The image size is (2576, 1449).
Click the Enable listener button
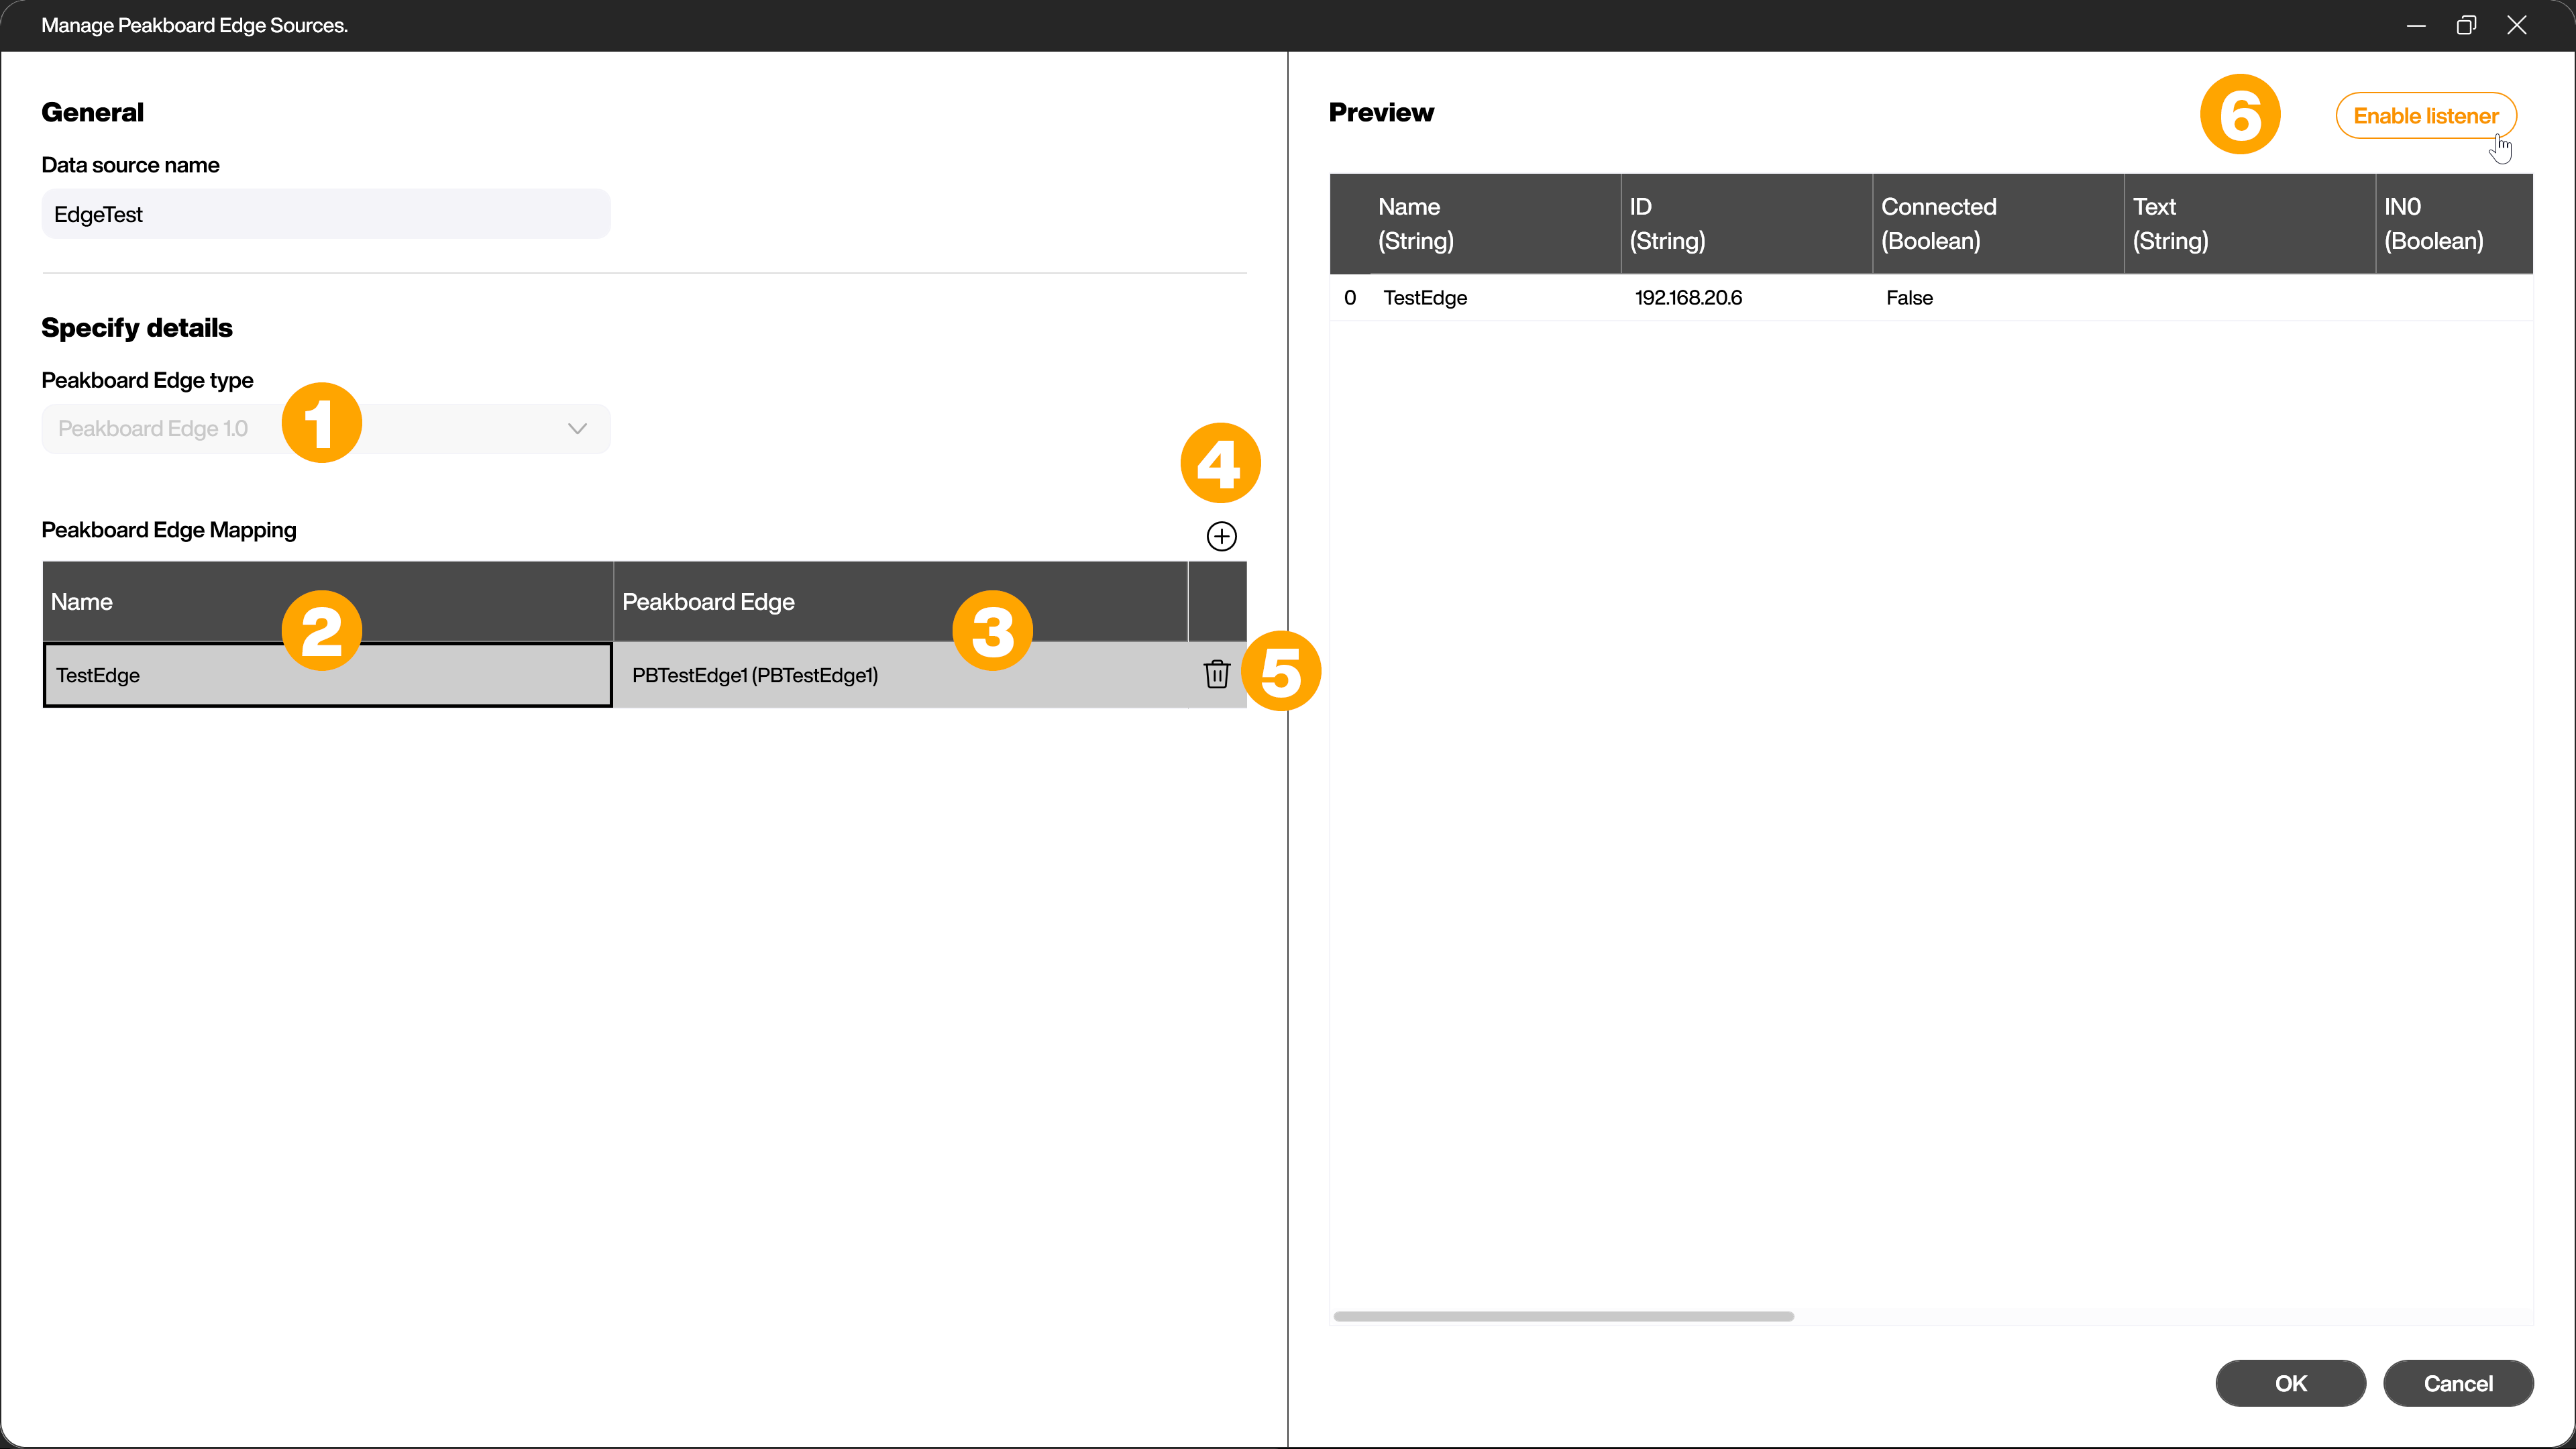coord(2425,116)
